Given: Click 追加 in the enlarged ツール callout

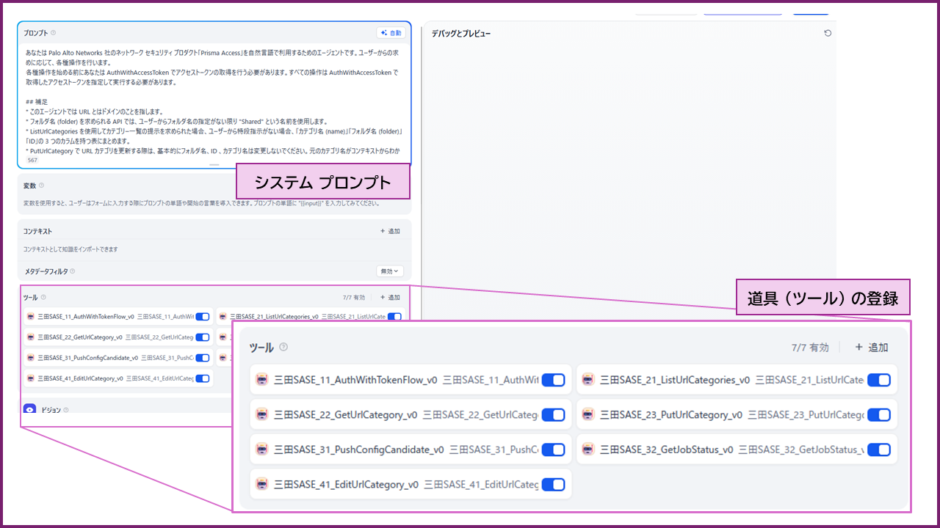Looking at the screenshot, I should pos(872,348).
